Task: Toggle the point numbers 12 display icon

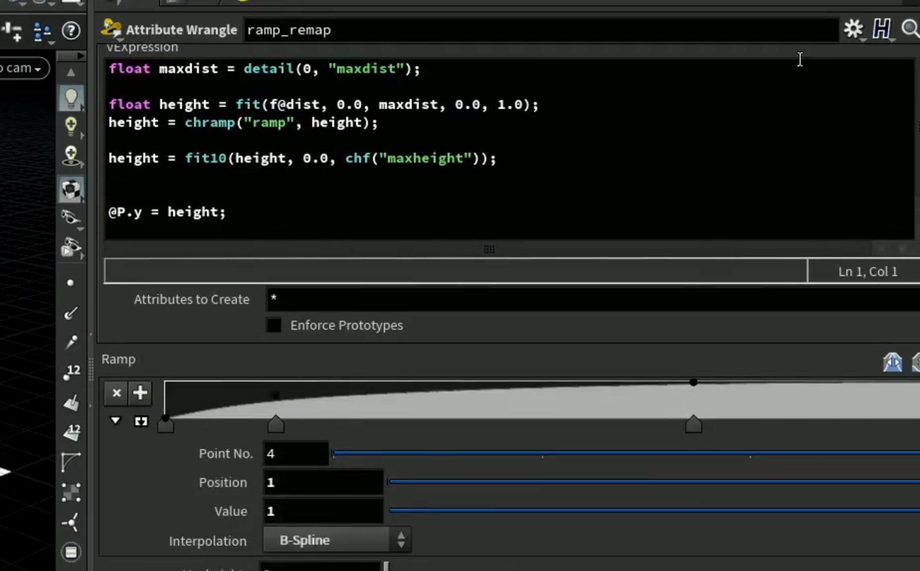Action: [71, 373]
